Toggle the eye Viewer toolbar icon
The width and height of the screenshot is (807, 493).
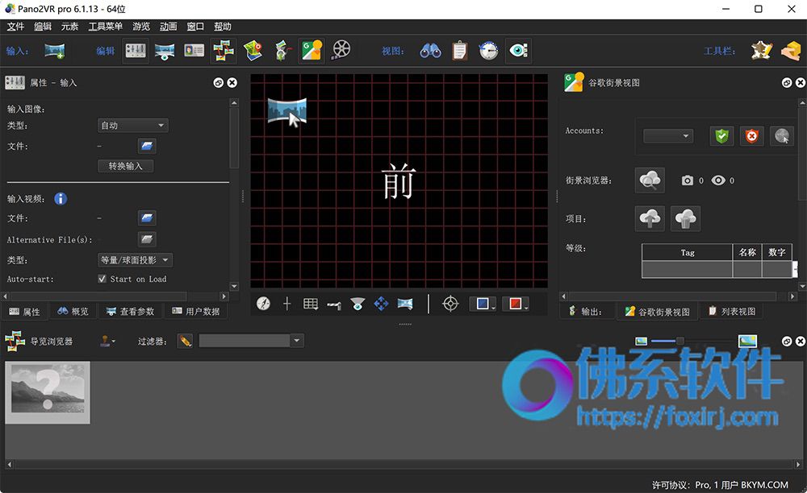pos(518,51)
